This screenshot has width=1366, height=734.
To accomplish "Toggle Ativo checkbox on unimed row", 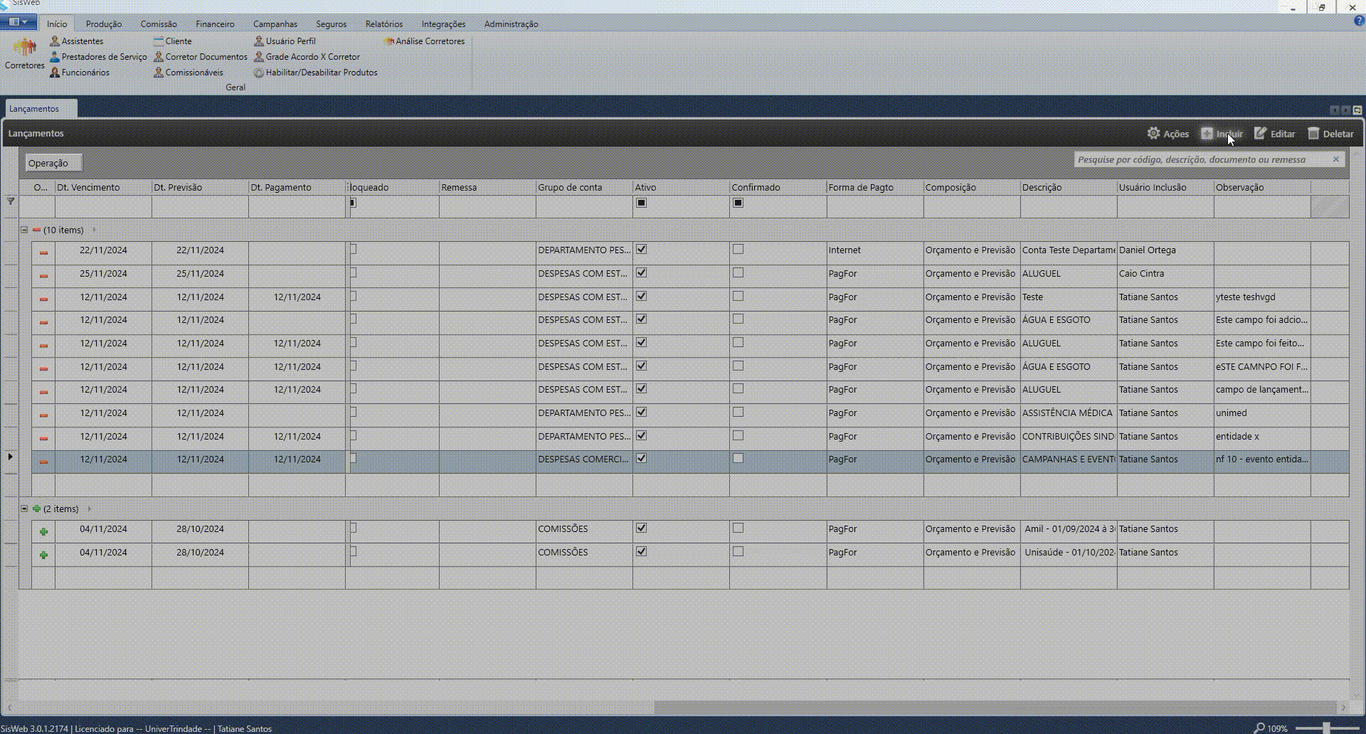I will pyautogui.click(x=642, y=413).
